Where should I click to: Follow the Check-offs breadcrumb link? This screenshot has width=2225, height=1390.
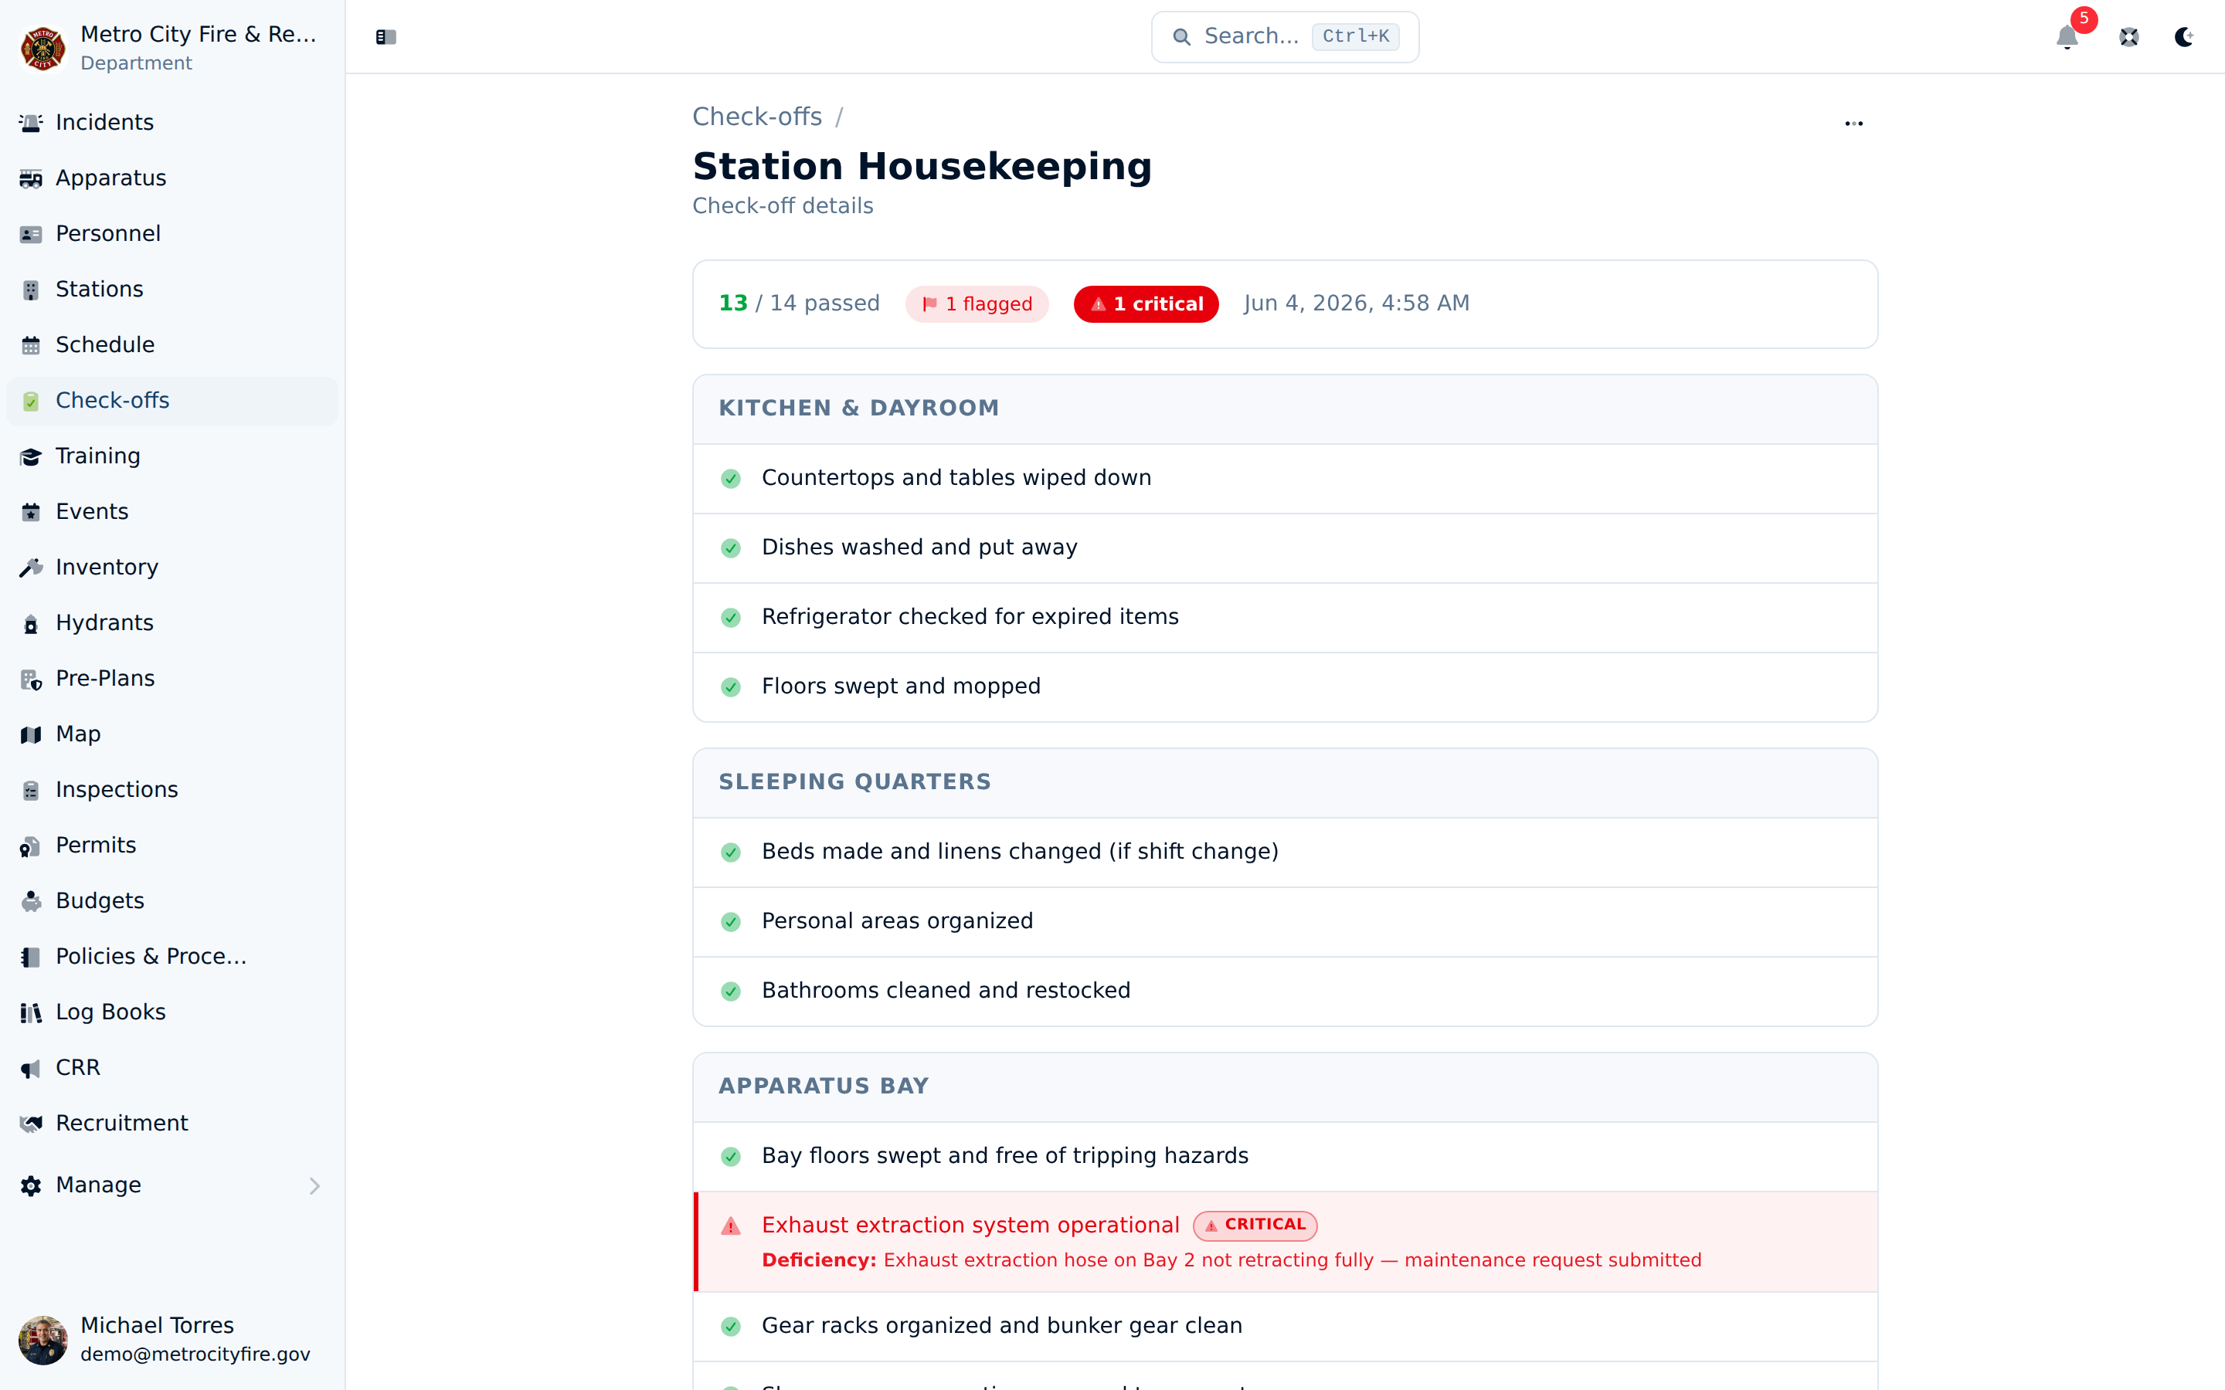click(x=756, y=117)
